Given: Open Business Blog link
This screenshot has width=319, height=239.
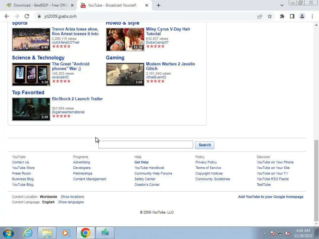Looking at the screenshot, I should 23,179.
